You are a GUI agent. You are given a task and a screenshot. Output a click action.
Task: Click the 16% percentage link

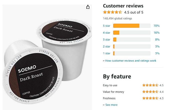[x=156, y=33]
